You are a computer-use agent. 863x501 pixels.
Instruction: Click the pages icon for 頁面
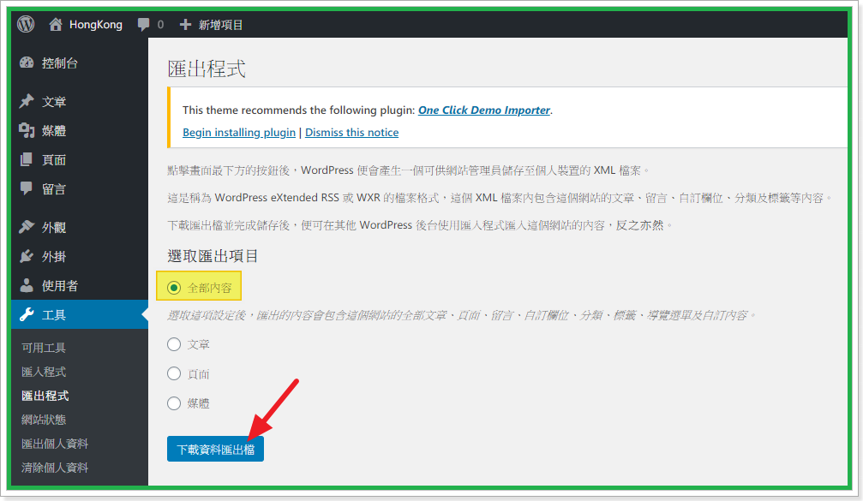click(27, 159)
